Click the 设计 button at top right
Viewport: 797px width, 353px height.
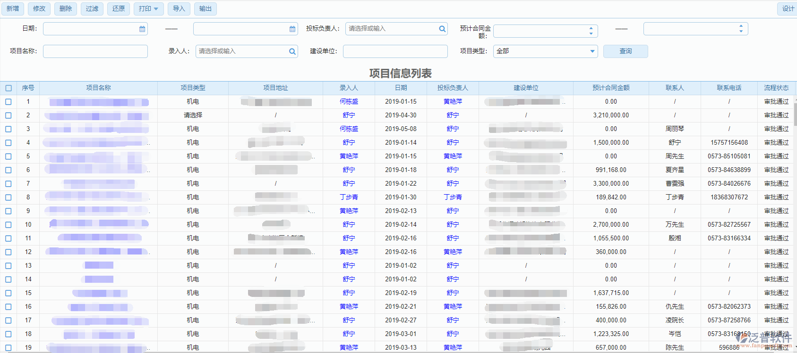(x=788, y=9)
